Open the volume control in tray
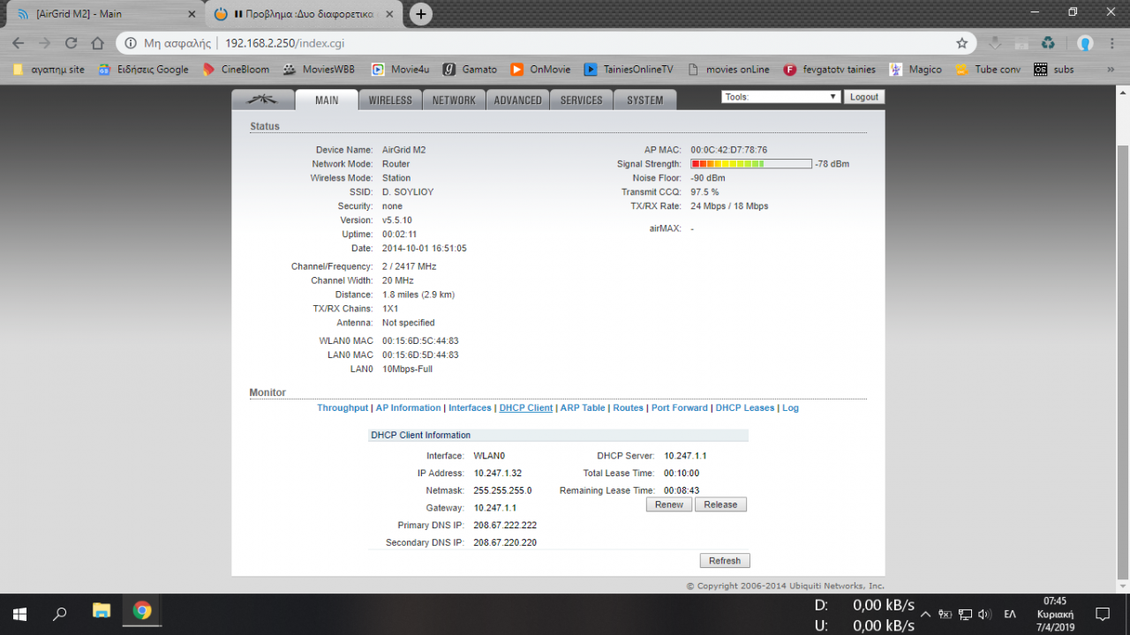This screenshot has height=635, width=1130. tap(985, 614)
